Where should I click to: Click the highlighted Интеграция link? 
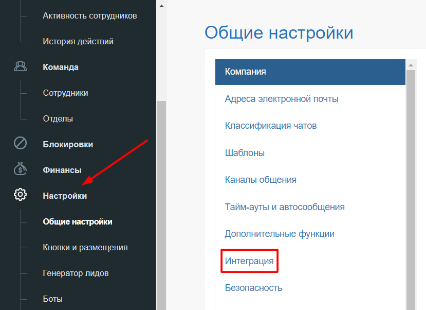249,261
